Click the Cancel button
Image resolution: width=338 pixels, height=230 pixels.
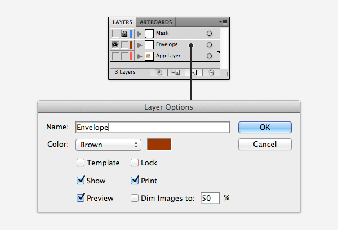[x=265, y=144]
